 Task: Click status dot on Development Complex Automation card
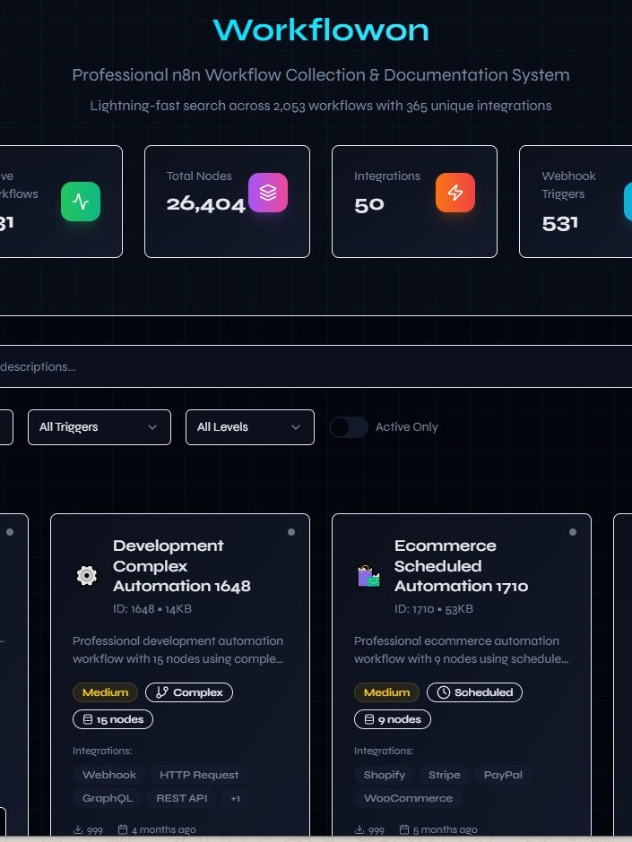[x=291, y=532]
